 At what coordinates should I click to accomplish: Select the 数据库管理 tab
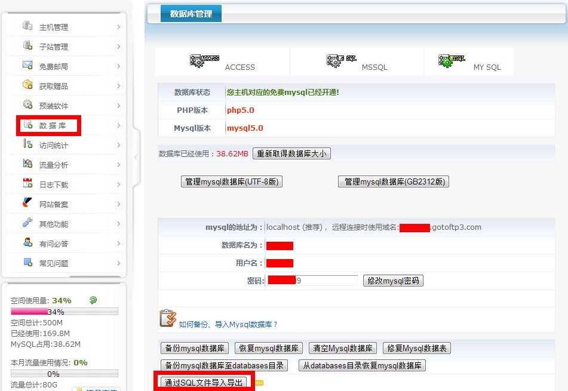[191, 14]
